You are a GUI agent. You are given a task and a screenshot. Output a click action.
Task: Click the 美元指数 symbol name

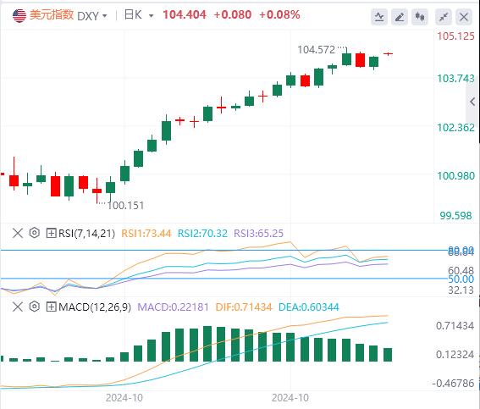click(x=52, y=14)
